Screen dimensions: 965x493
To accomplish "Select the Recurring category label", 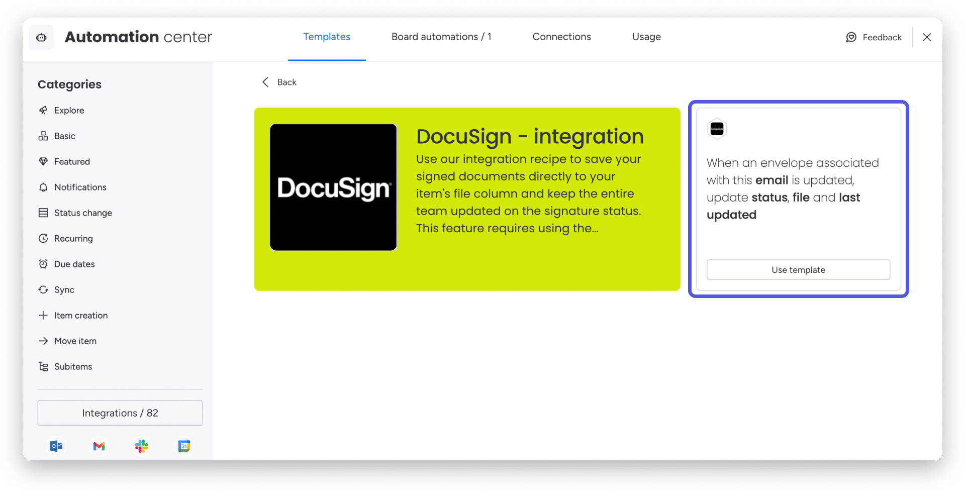I will tap(73, 238).
